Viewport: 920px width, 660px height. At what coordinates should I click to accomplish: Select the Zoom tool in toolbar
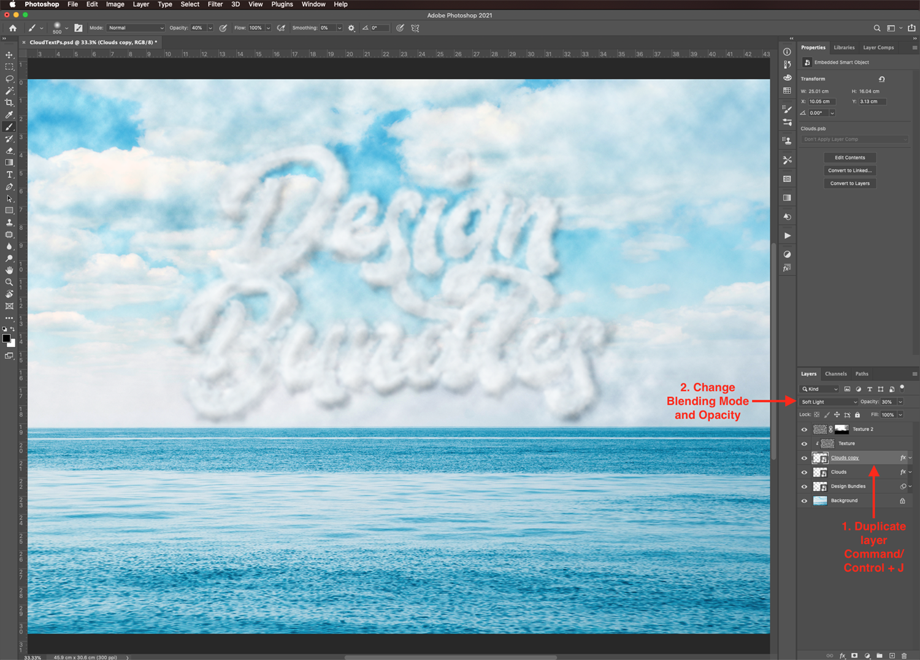pyautogui.click(x=9, y=282)
